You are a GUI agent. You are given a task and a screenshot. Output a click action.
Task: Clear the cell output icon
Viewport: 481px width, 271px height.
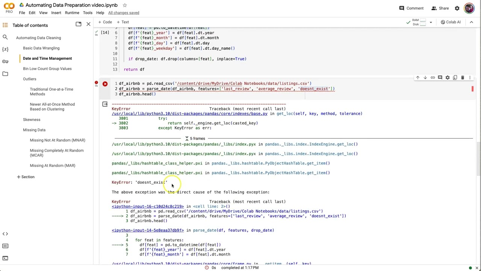[105, 104]
